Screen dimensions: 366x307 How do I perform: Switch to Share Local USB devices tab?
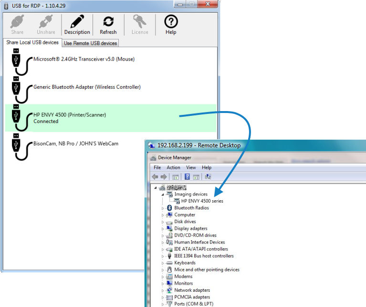pyautogui.click(x=32, y=42)
